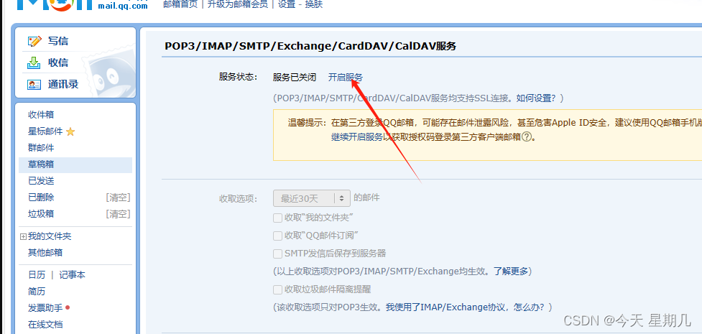Open 设置 in the top bar
This screenshot has height=334, width=702.
(x=287, y=4)
